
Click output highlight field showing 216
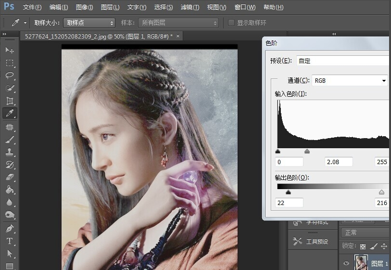(x=382, y=203)
